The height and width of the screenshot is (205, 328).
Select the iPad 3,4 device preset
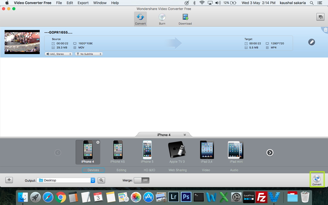pyautogui.click(x=207, y=152)
